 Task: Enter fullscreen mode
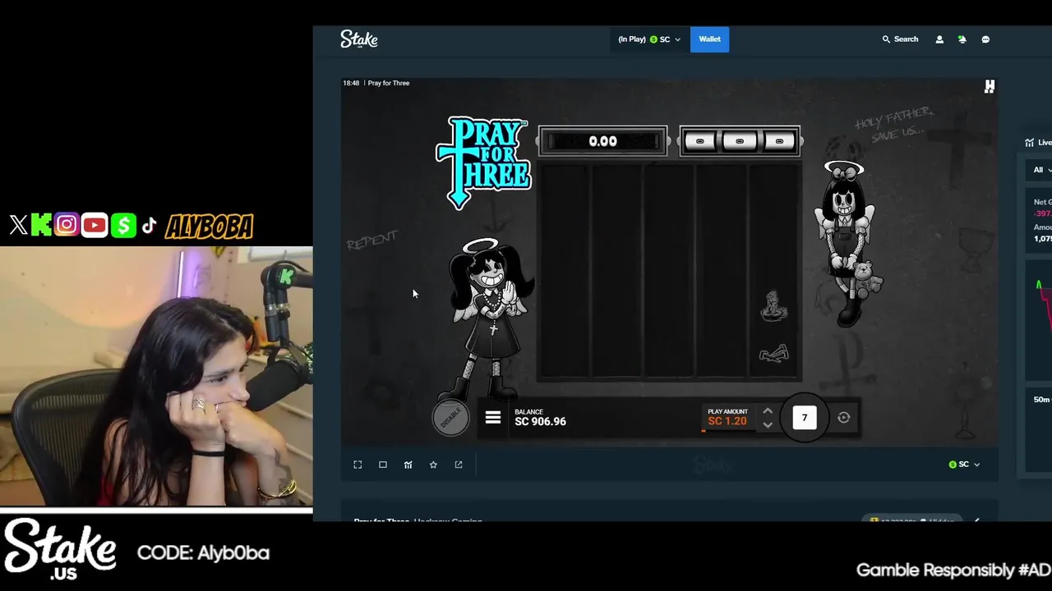pyautogui.click(x=358, y=465)
